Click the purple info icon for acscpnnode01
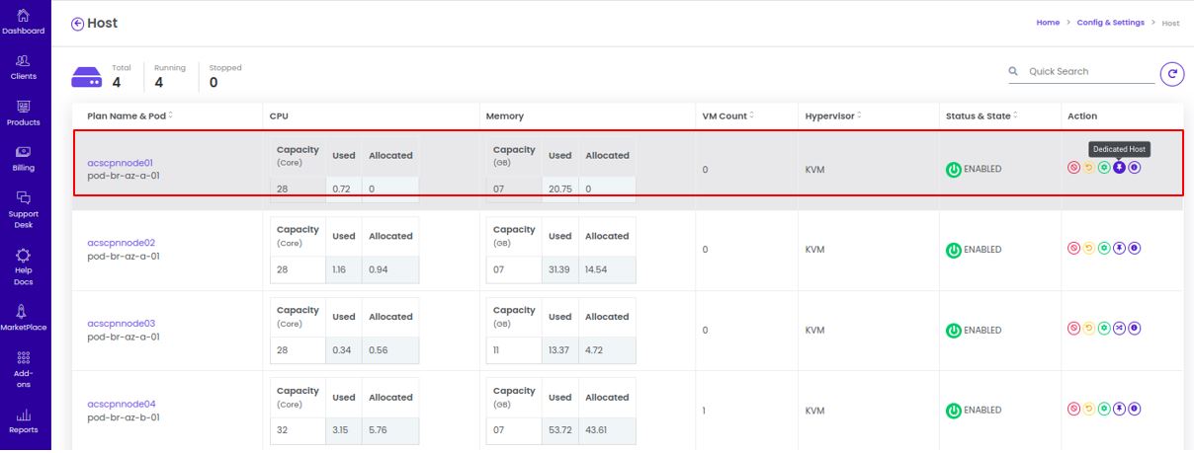Viewport: 1194px width, 453px height. (x=1135, y=168)
